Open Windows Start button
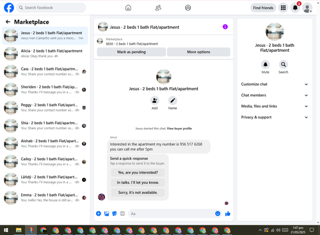Viewport: 320px width, 235px height. pyautogui.click(x=6, y=230)
